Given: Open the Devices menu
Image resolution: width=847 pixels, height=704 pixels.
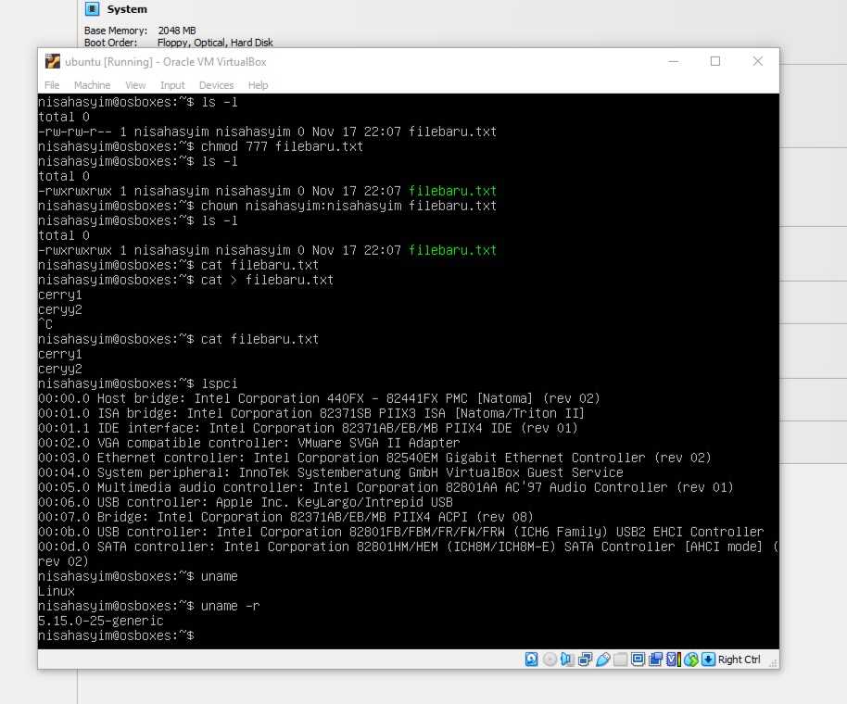Looking at the screenshot, I should pyautogui.click(x=216, y=85).
